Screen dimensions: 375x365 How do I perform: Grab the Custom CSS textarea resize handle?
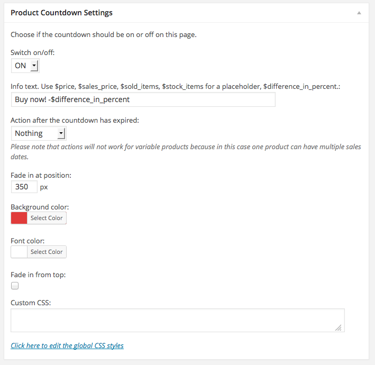point(339,328)
